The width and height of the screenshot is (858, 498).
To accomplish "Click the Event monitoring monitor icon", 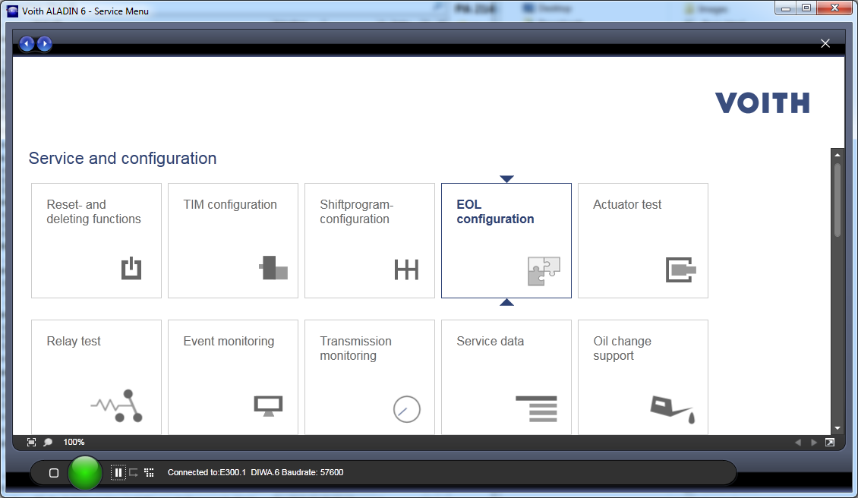I will (268, 406).
